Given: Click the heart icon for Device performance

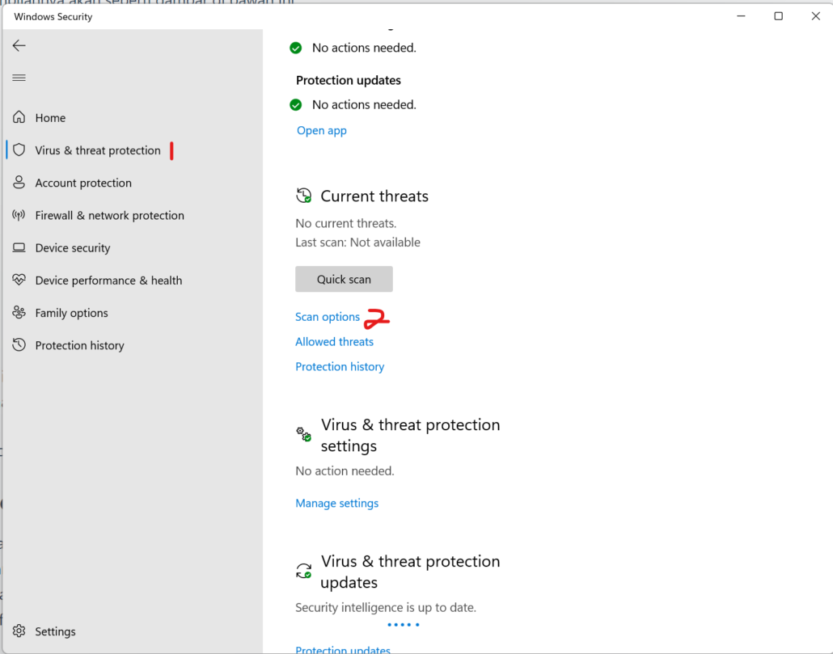Looking at the screenshot, I should click(x=19, y=280).
